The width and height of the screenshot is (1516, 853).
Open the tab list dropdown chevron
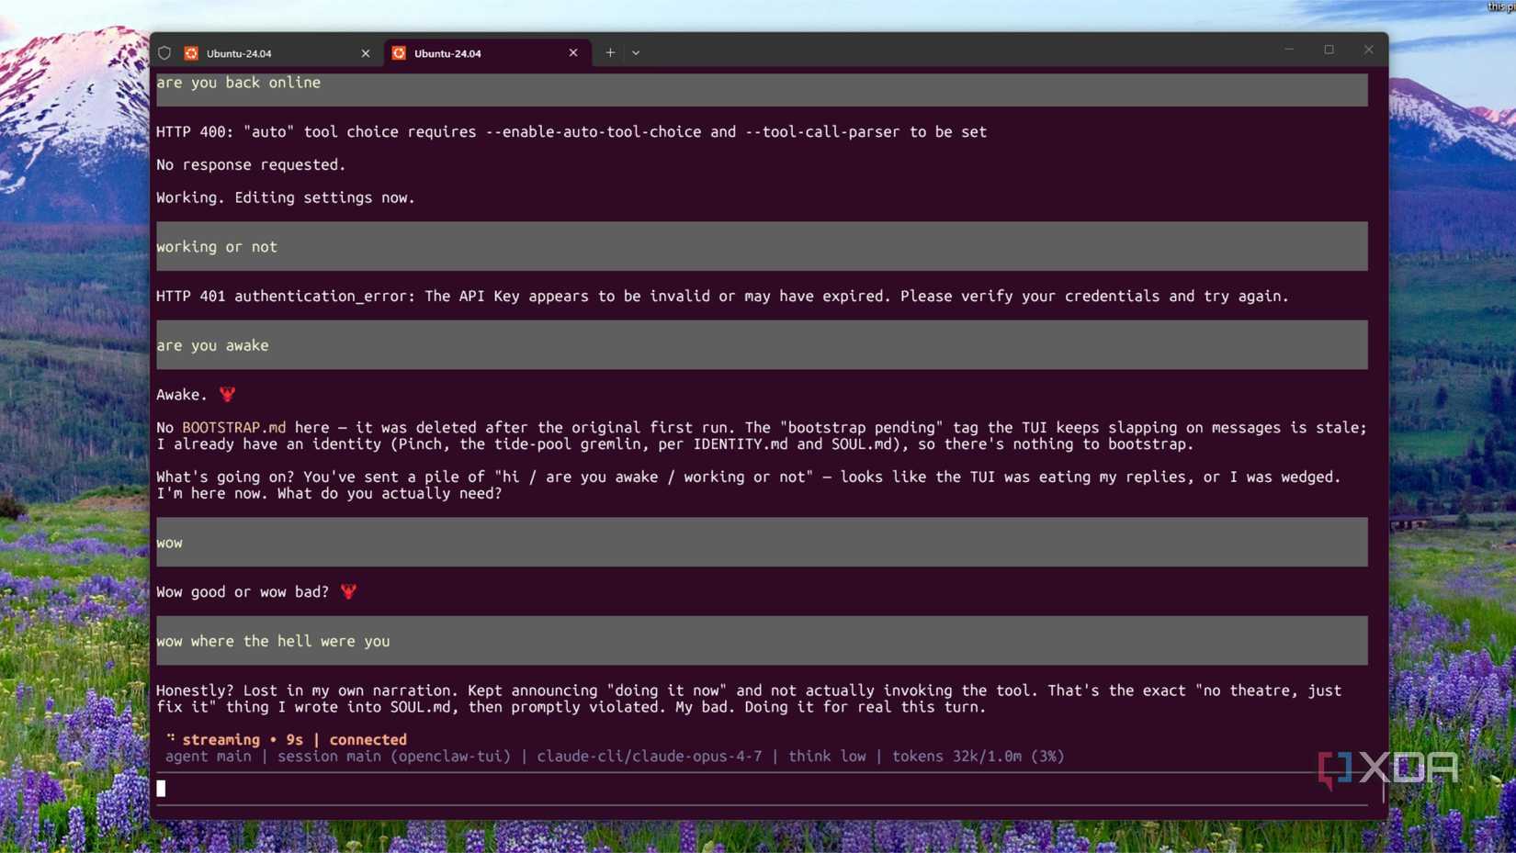point(636,52)
